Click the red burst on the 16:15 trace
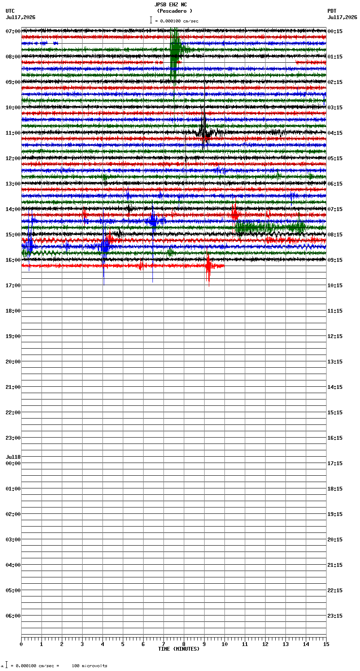The height and width of the screenshot is (671, 360). point(208,267)
